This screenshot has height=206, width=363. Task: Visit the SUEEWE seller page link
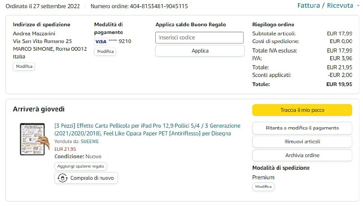click(90, 141)
